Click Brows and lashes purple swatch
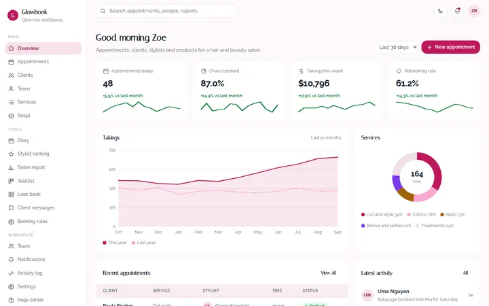489x306 pixels. (363, 226)
